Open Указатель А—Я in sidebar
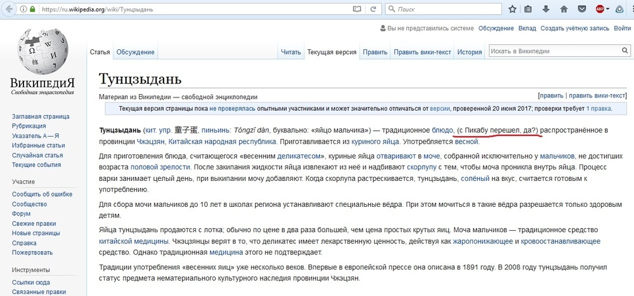This screenshot has height=296, width=634. click(x=36, y=136)
